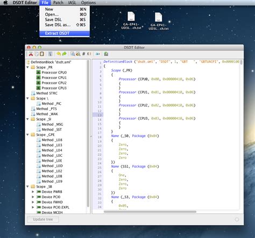Close the open File menu
Image resolution: width=255 pixels, height=238 pixels.
[45, 3]
